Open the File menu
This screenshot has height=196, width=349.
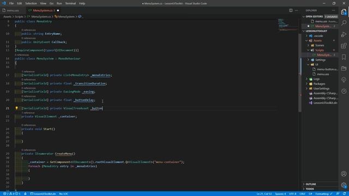click(x=11, y=3)
